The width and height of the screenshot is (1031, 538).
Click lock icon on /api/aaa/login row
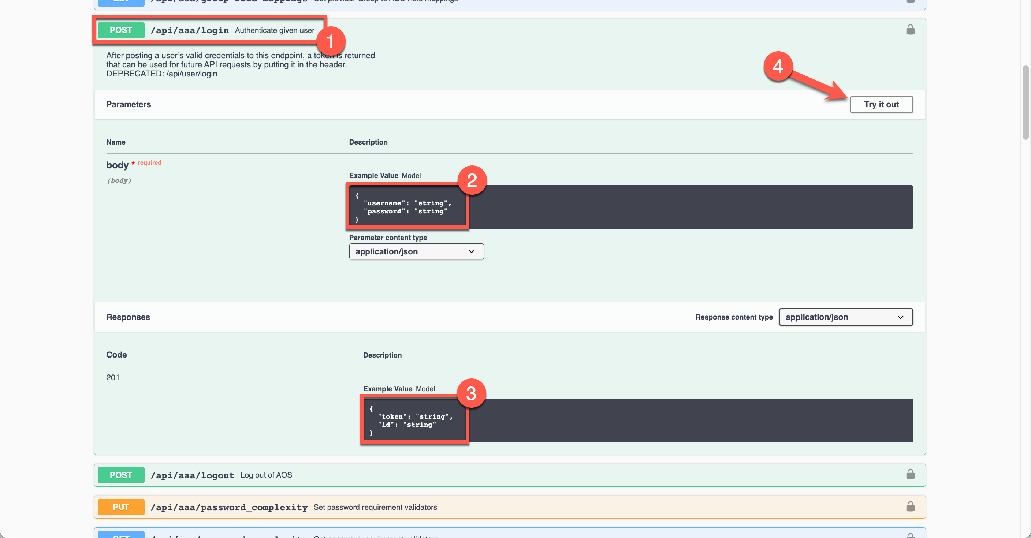[x=910, y=30]
